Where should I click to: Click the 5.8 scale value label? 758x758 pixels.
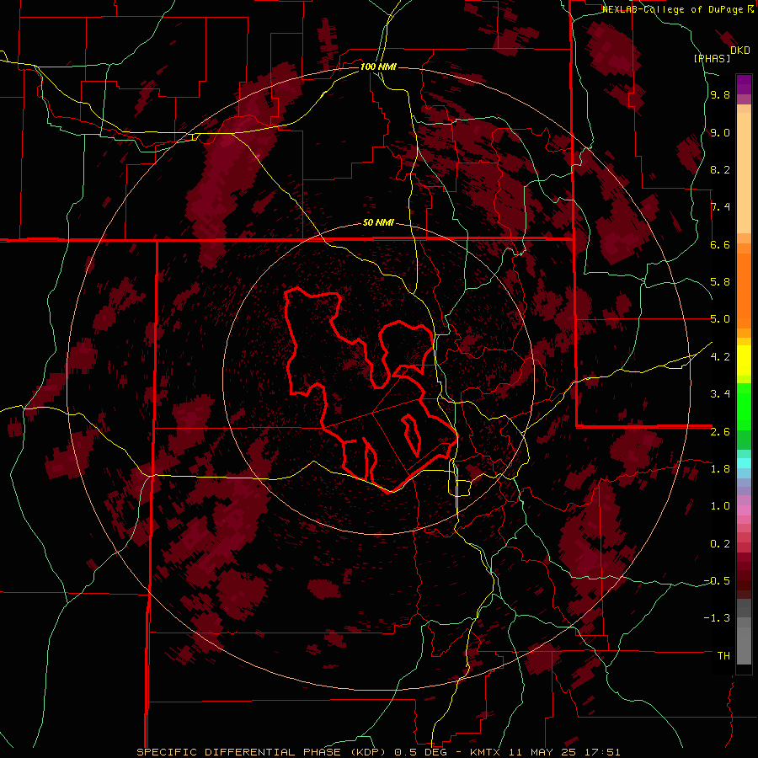(720, 282)
